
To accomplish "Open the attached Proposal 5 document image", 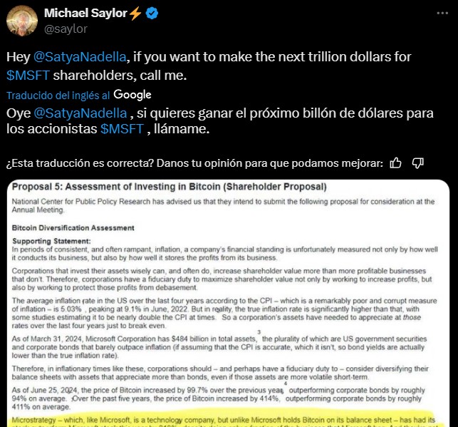I will pos(228,303).
